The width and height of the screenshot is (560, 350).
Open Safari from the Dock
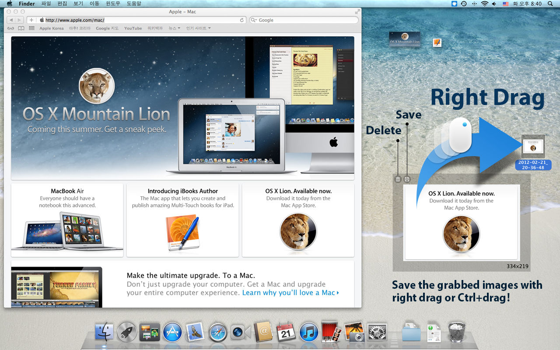[218, 332]
